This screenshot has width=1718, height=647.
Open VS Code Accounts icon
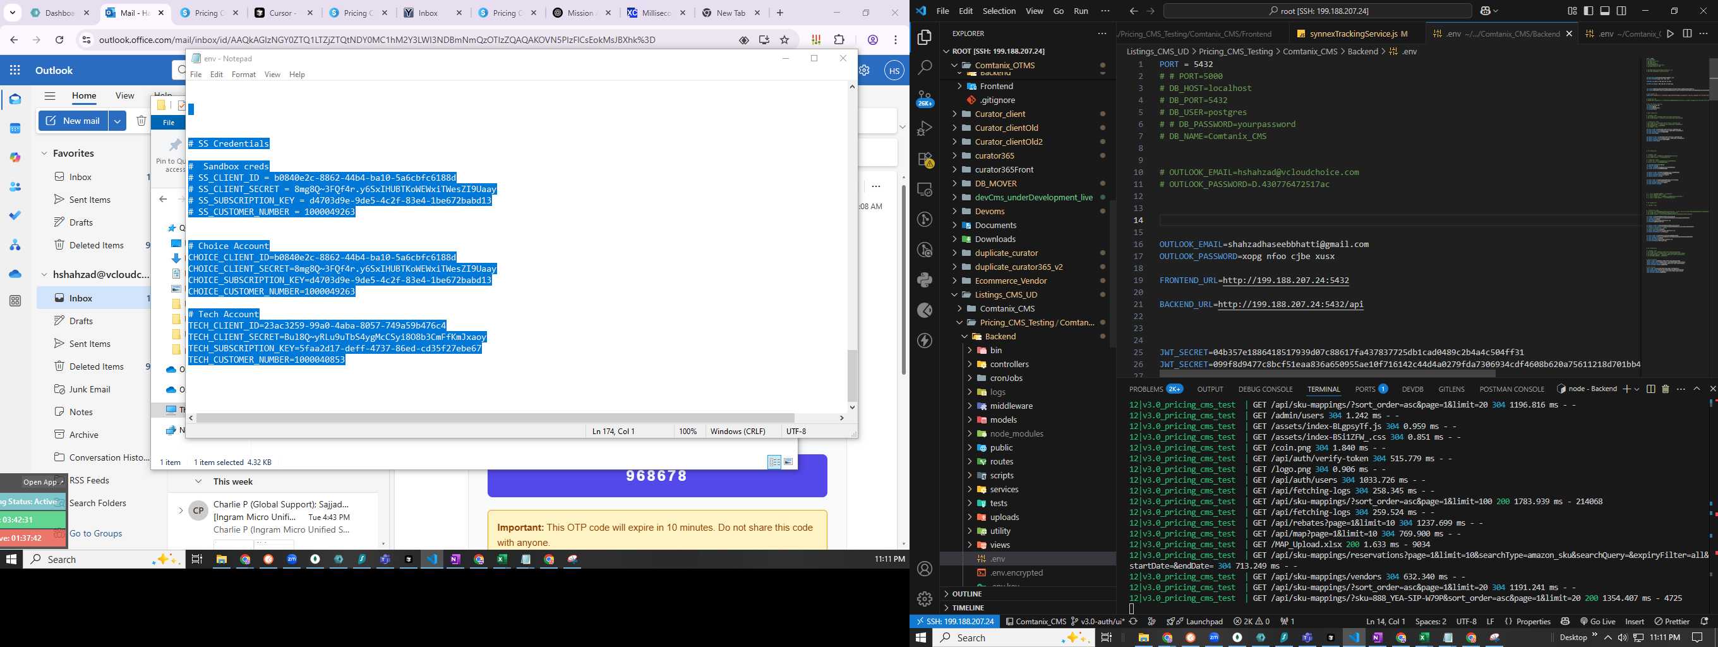pos(925,569)
